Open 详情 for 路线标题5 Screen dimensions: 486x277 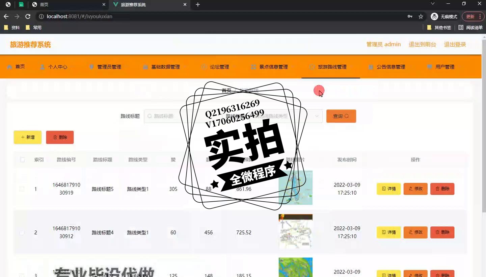pos(388,189)
